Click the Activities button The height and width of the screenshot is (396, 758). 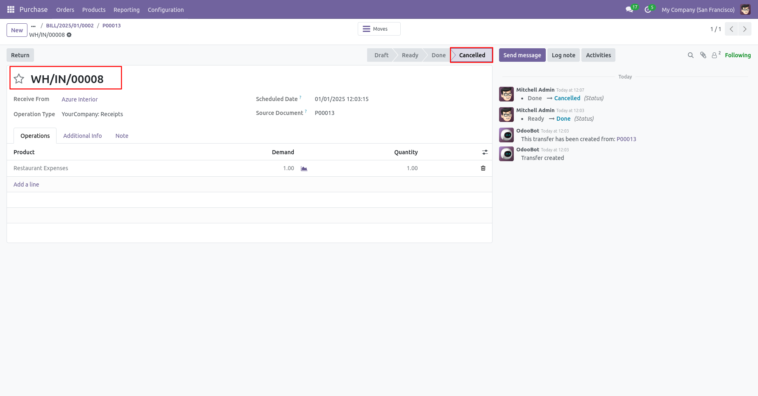[598, 55]
